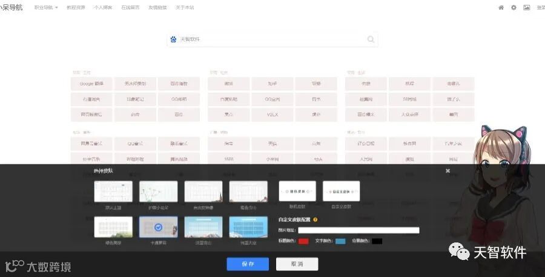The image size is (545, 277).
Task: Select the white skin with a dark tower
Action: pyautogui.click(x=203, y=192)
